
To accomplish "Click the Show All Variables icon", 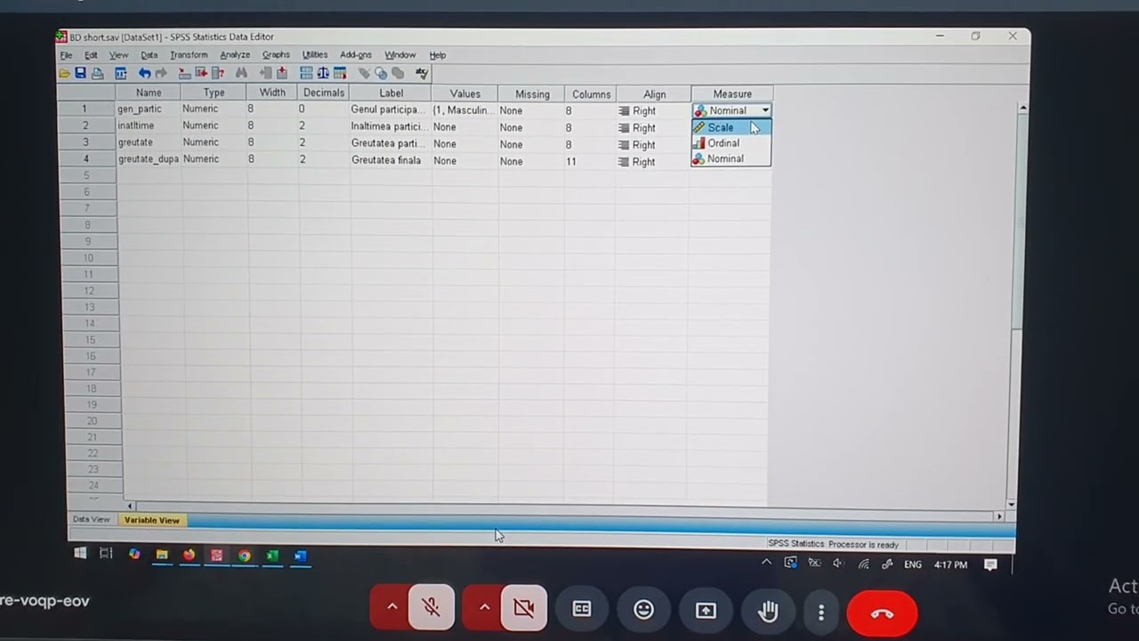I will click(398, 74).
